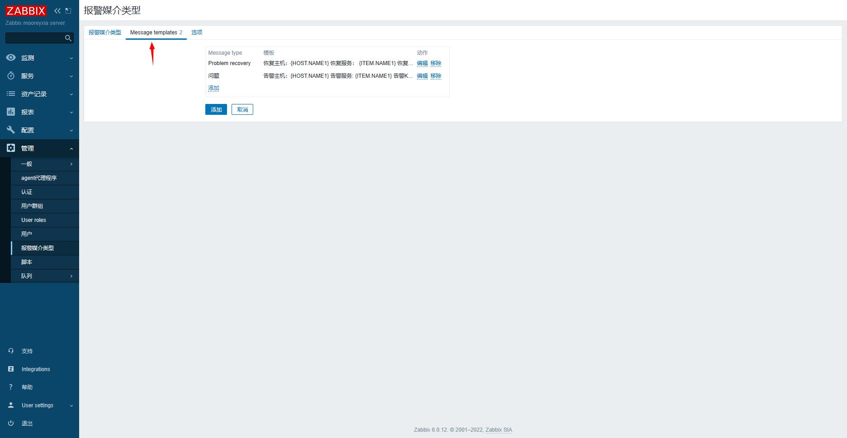Click the 支持 headset icon
This screenshot has height=438, width=847.
[x=11, y=351]
